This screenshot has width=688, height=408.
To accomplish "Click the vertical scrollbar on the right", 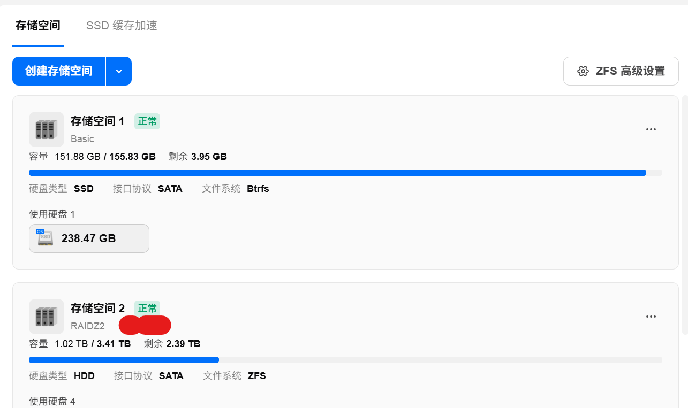I will [x=685, y=214].
